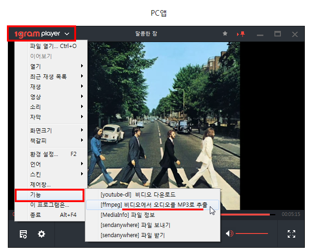
Task: Open the playlist icon
Action: pos(23,234)
